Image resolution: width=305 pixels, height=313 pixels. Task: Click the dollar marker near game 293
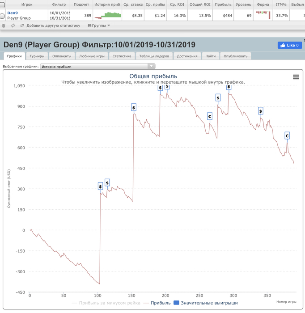pos(229,87)
